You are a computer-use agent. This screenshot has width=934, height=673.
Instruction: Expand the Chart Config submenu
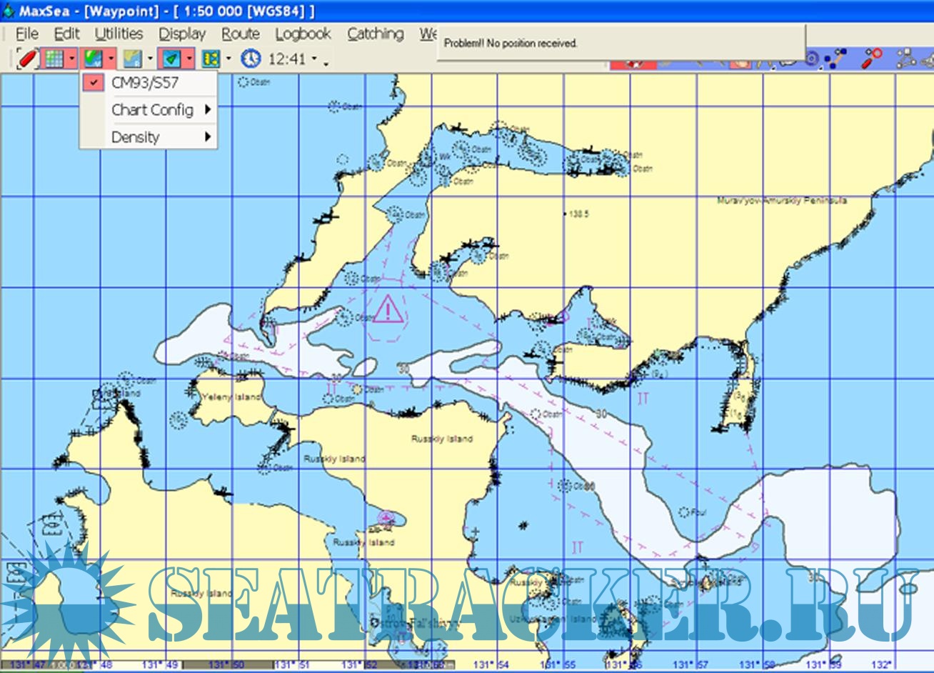click(152, 110)
